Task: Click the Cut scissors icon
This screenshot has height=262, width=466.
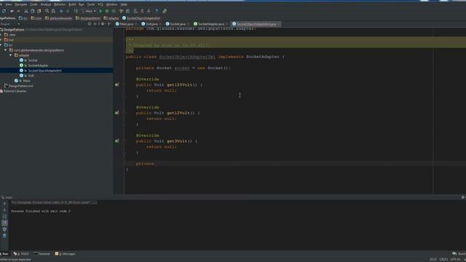Action: click(26, 11)
